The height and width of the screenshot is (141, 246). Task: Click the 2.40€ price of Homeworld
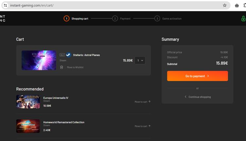[x=47, y=130]
